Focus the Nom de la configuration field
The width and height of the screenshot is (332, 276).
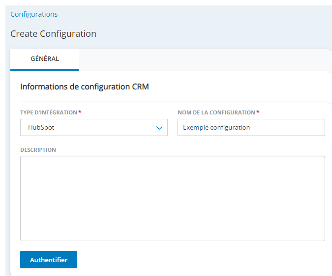tap(251, 127)
